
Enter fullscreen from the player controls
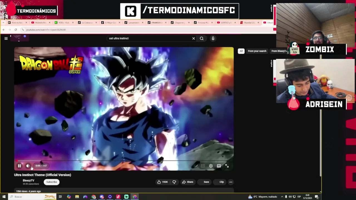(227, 166)
